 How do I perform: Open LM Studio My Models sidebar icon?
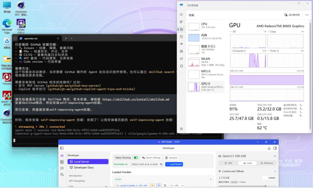click(x=62, y=168)
